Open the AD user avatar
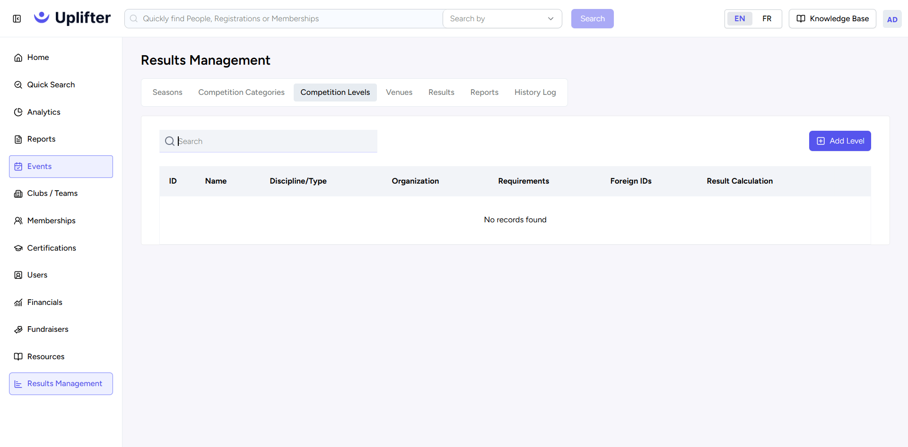This screenshot has height=447, width=908. pyautogui.click(x=892, y=19)
